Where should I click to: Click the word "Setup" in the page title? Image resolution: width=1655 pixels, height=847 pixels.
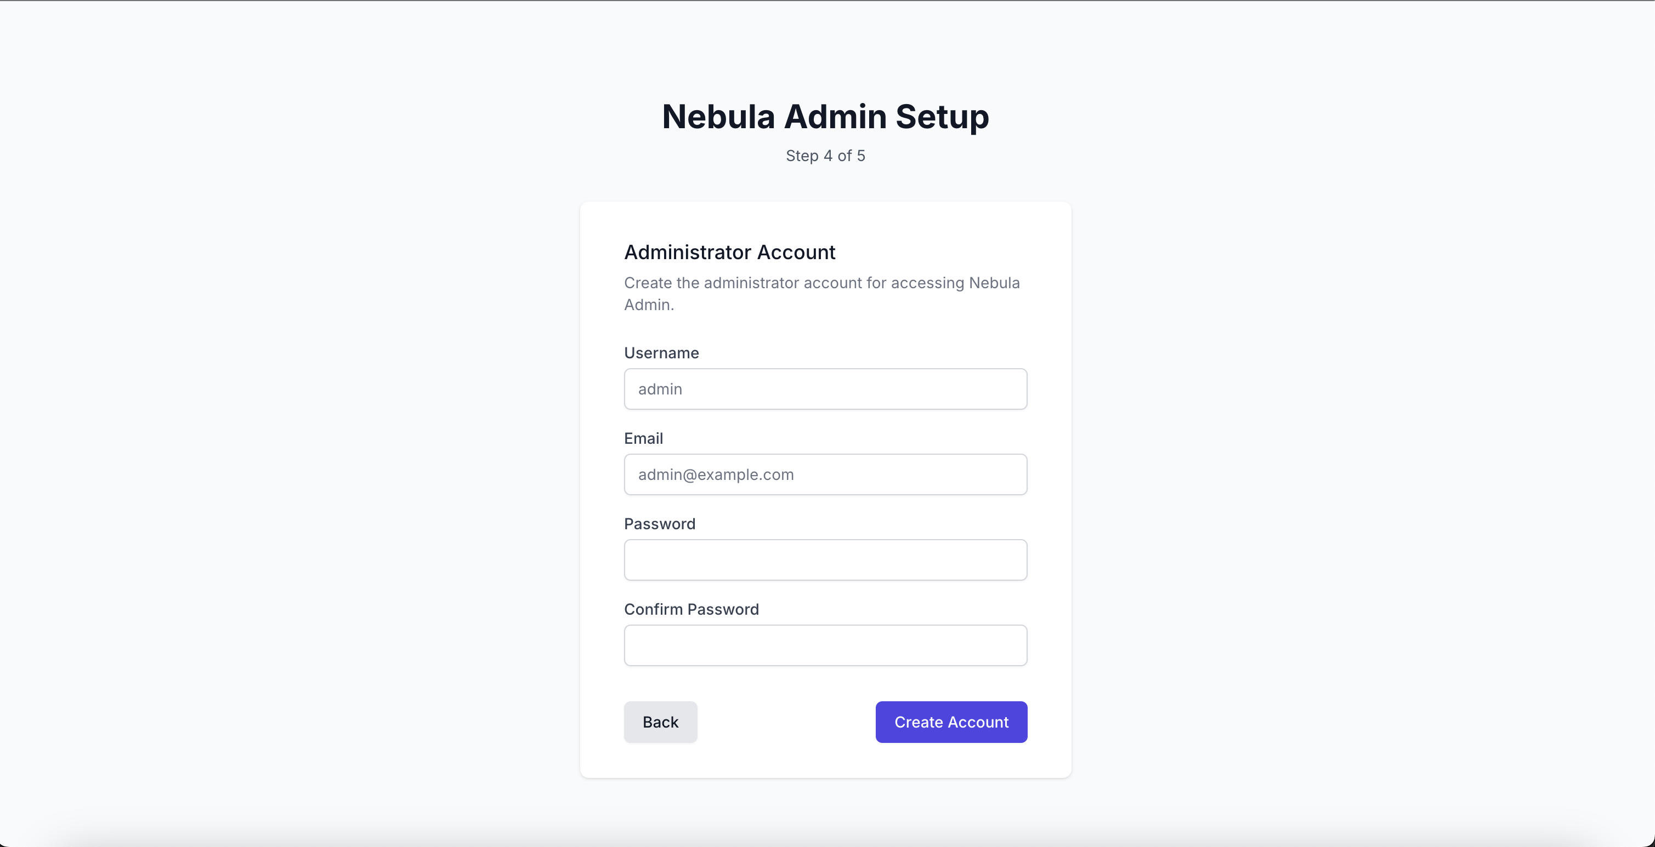[942, 117]
